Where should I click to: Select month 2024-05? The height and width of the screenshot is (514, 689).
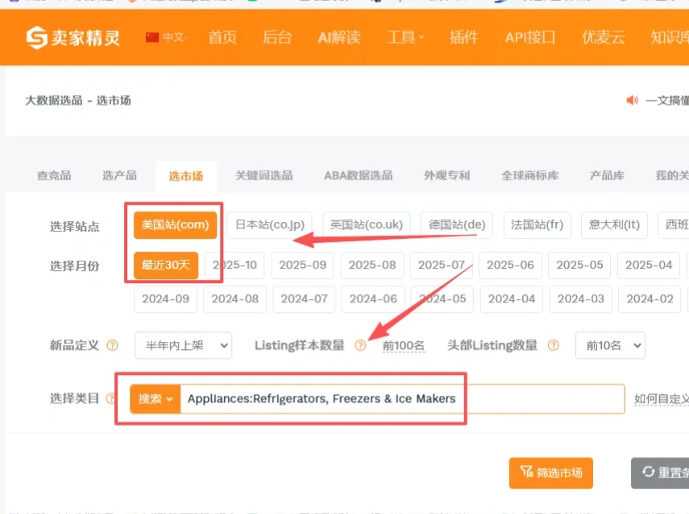coord(442,299)
